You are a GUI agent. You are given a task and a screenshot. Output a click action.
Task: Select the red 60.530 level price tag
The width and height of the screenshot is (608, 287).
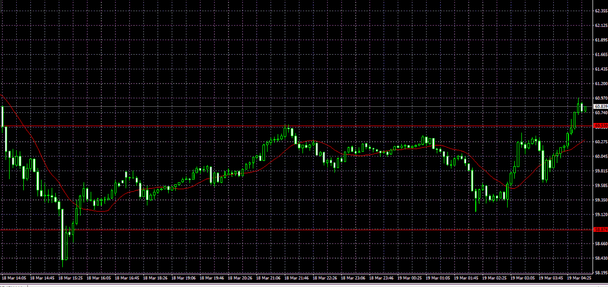601,126
